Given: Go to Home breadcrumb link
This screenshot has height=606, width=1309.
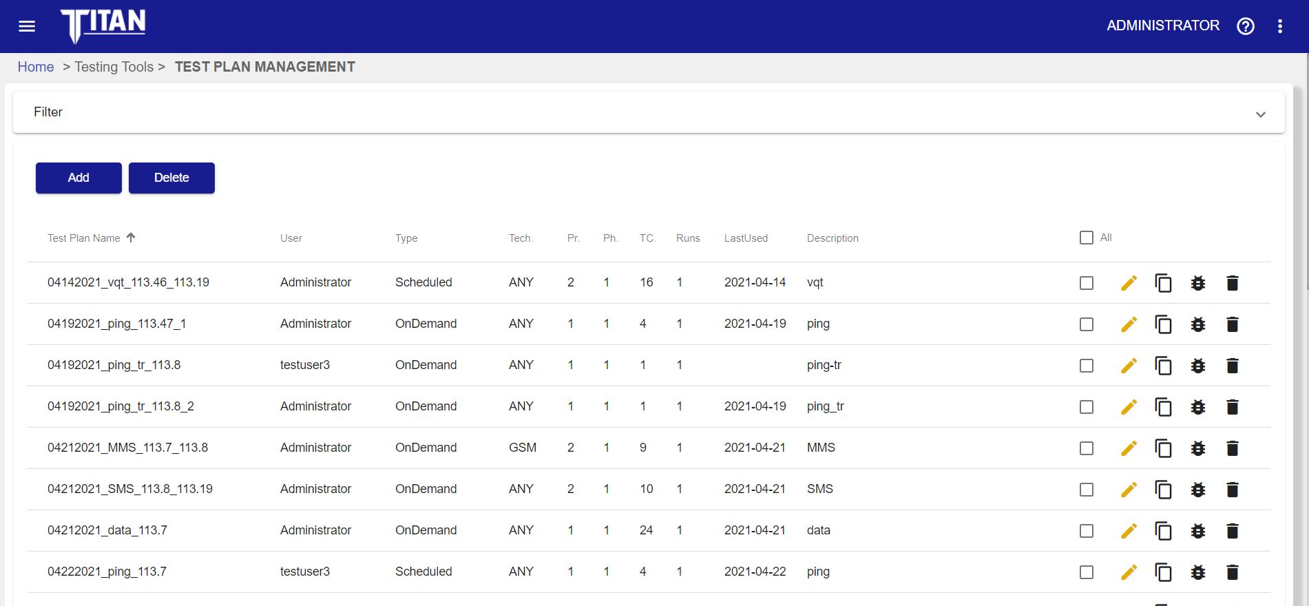Looking at the screenshot, I should (36, 67).
